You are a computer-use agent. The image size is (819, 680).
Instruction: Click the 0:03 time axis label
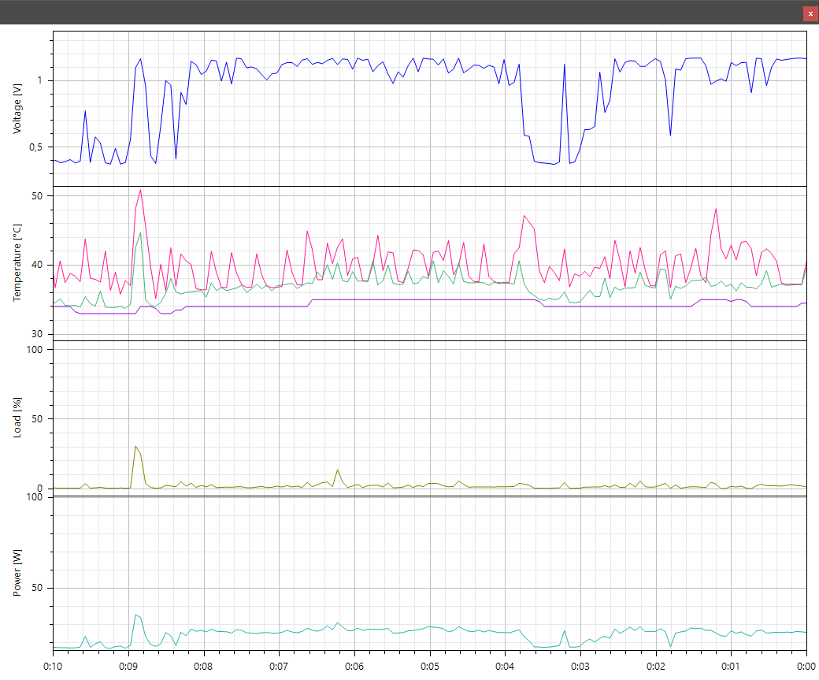tap(580, 667)
